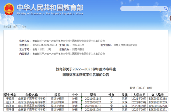Click the 学生姓名 column header
This screenshot has height=112, width=171.
pyautogui.click(x=10, y=95)
